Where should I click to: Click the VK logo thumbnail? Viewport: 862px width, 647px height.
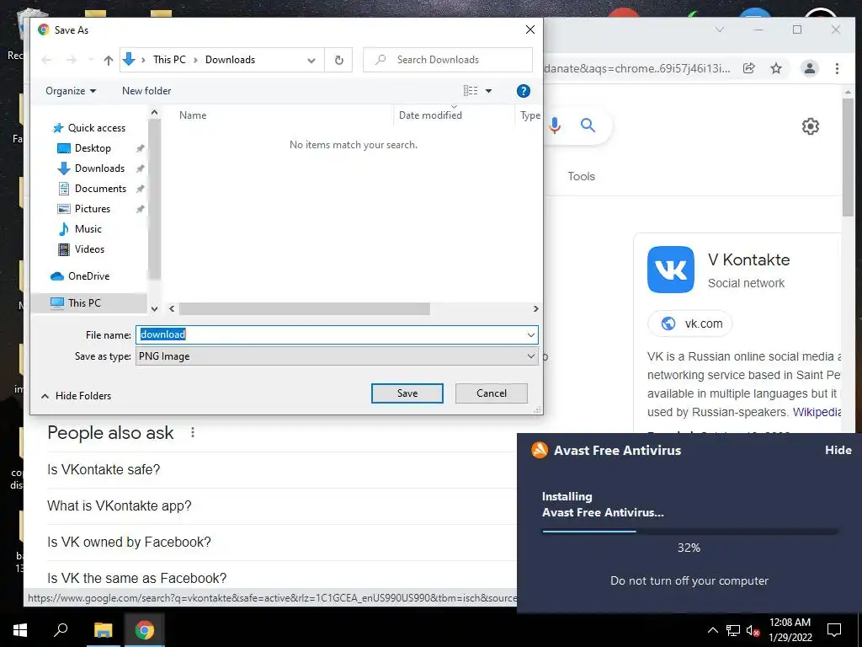pyautogui.click(x=671, y=270)
